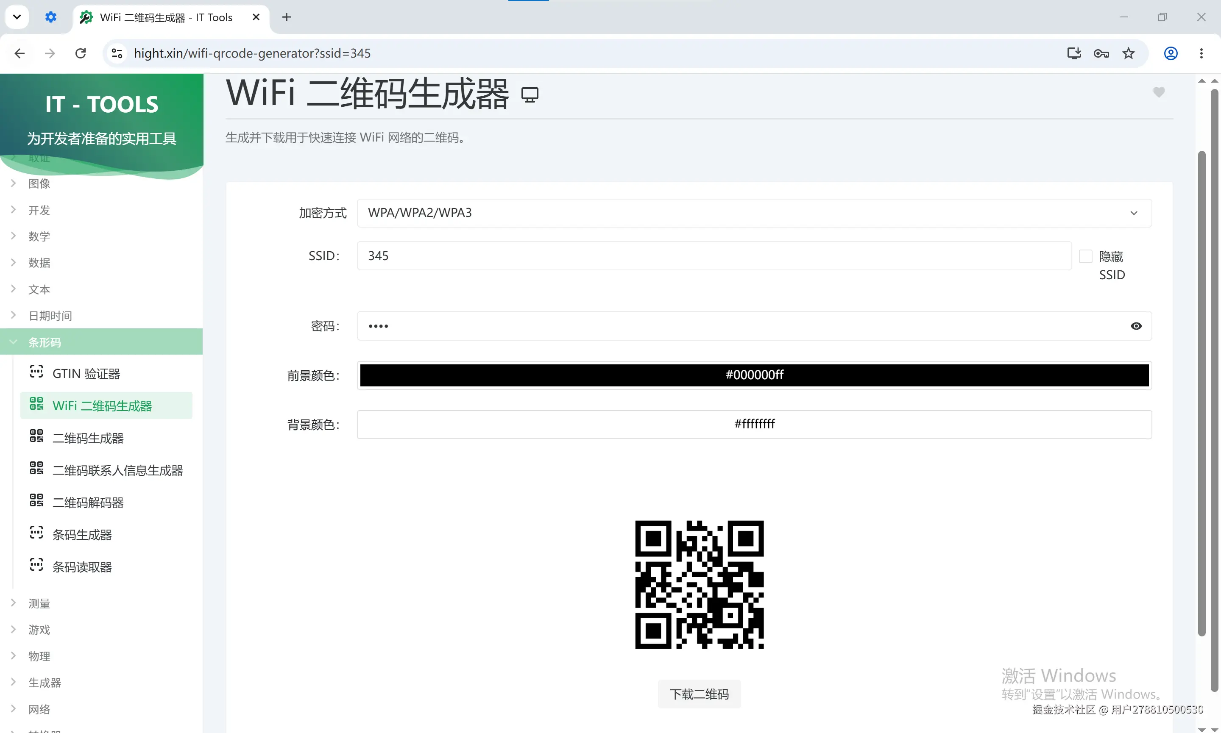Open new browser tab
The height and width of the screenshot is (733, 1221).
[x=287, y=17]
